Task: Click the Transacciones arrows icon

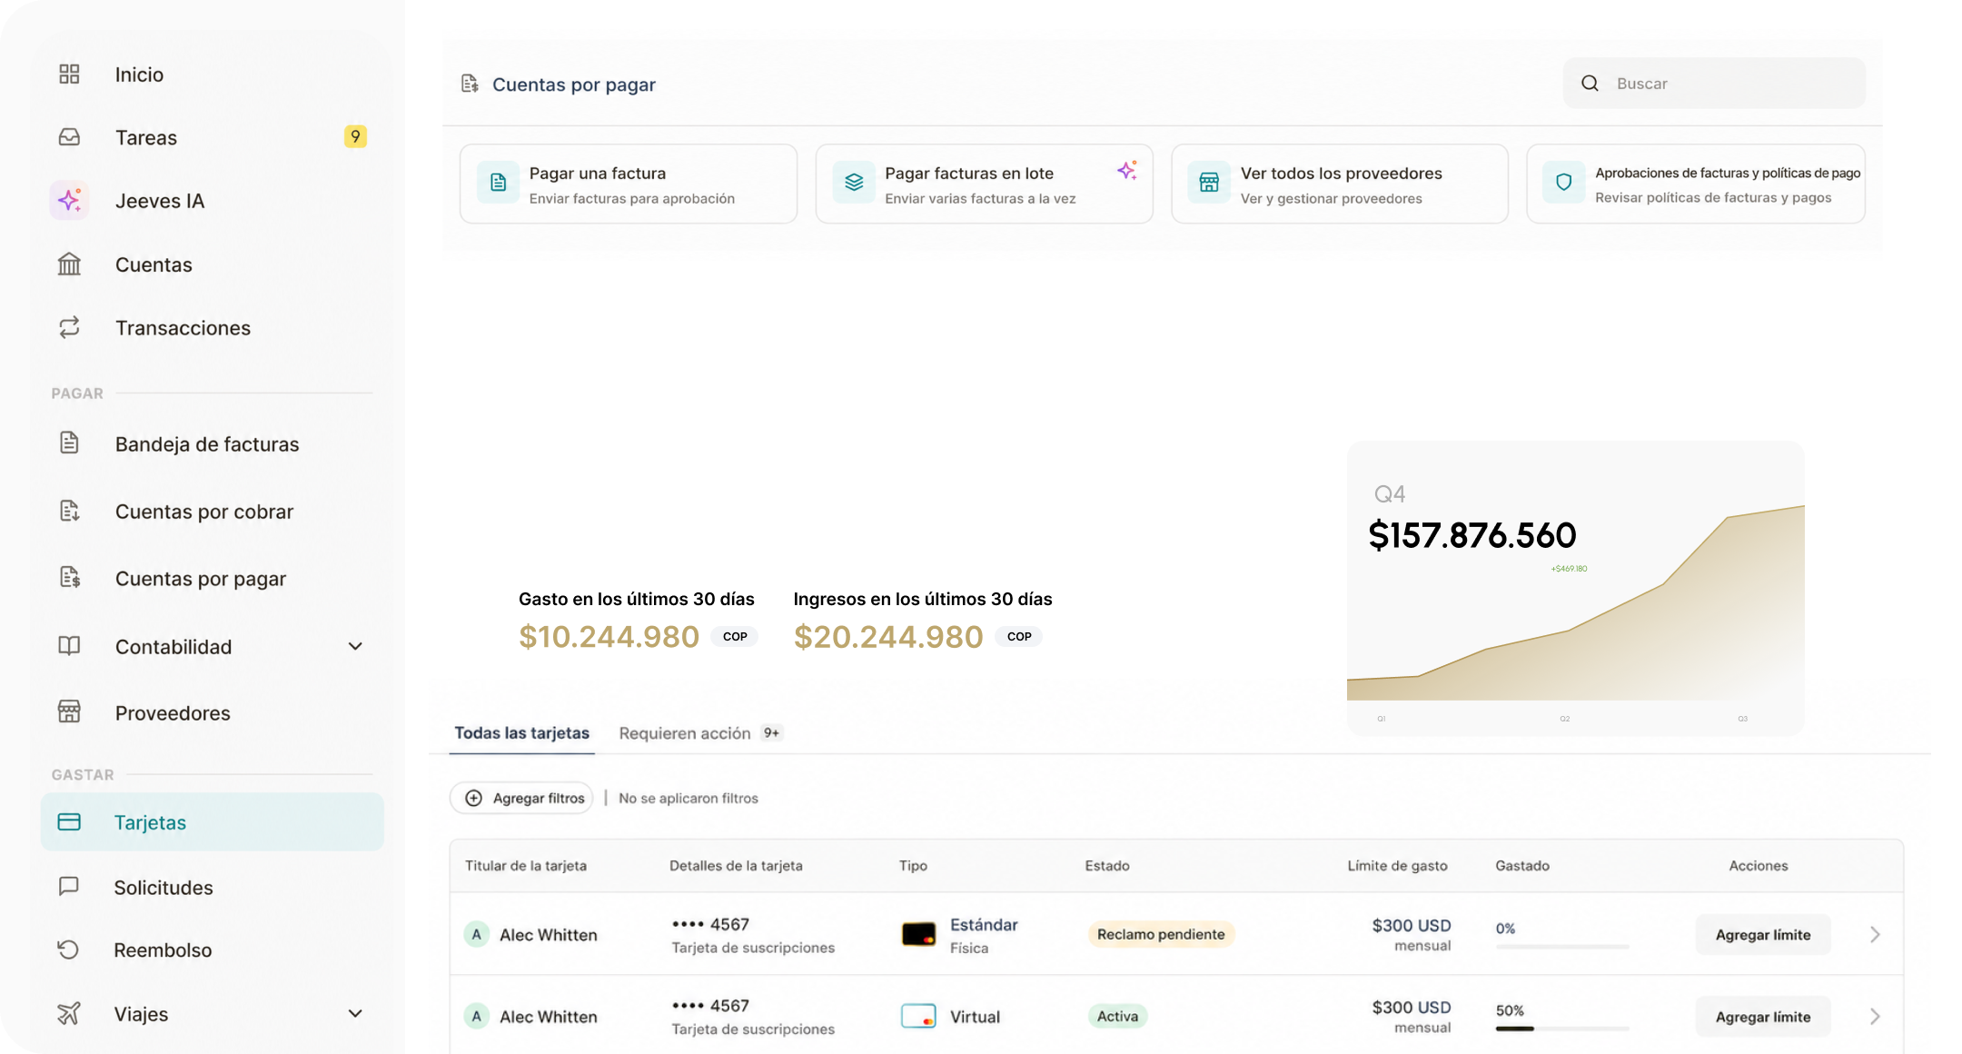Action: tap(69, 327)
